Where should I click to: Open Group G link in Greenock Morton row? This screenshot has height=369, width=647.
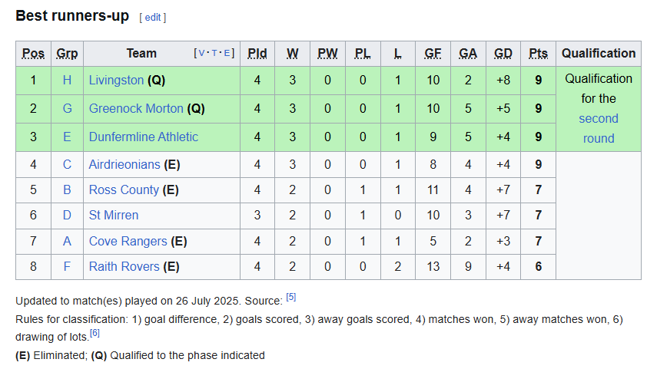click(67, 108)
